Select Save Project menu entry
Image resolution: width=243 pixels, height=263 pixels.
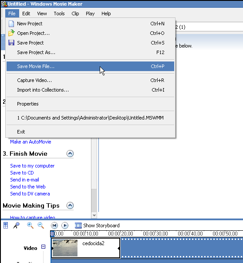pyautogui.click(x=90, y=43)
